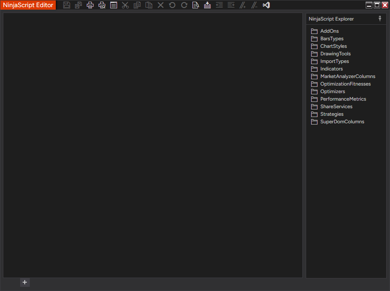Click the Insert code snippet icon
The image size is (390, 291).
click(x=208, y=5)
